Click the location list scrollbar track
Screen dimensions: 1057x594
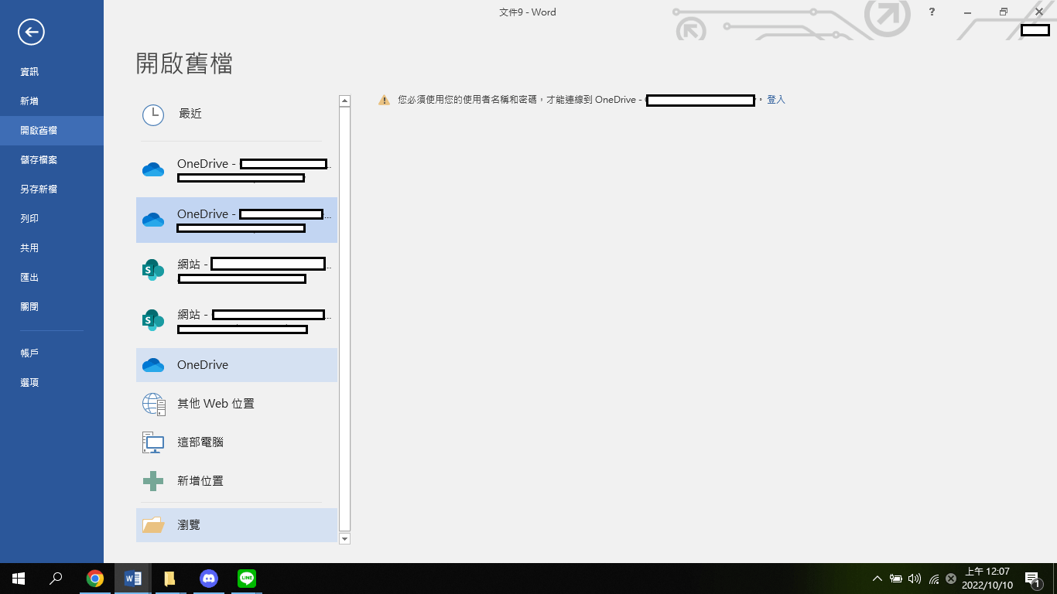point(345,319)
